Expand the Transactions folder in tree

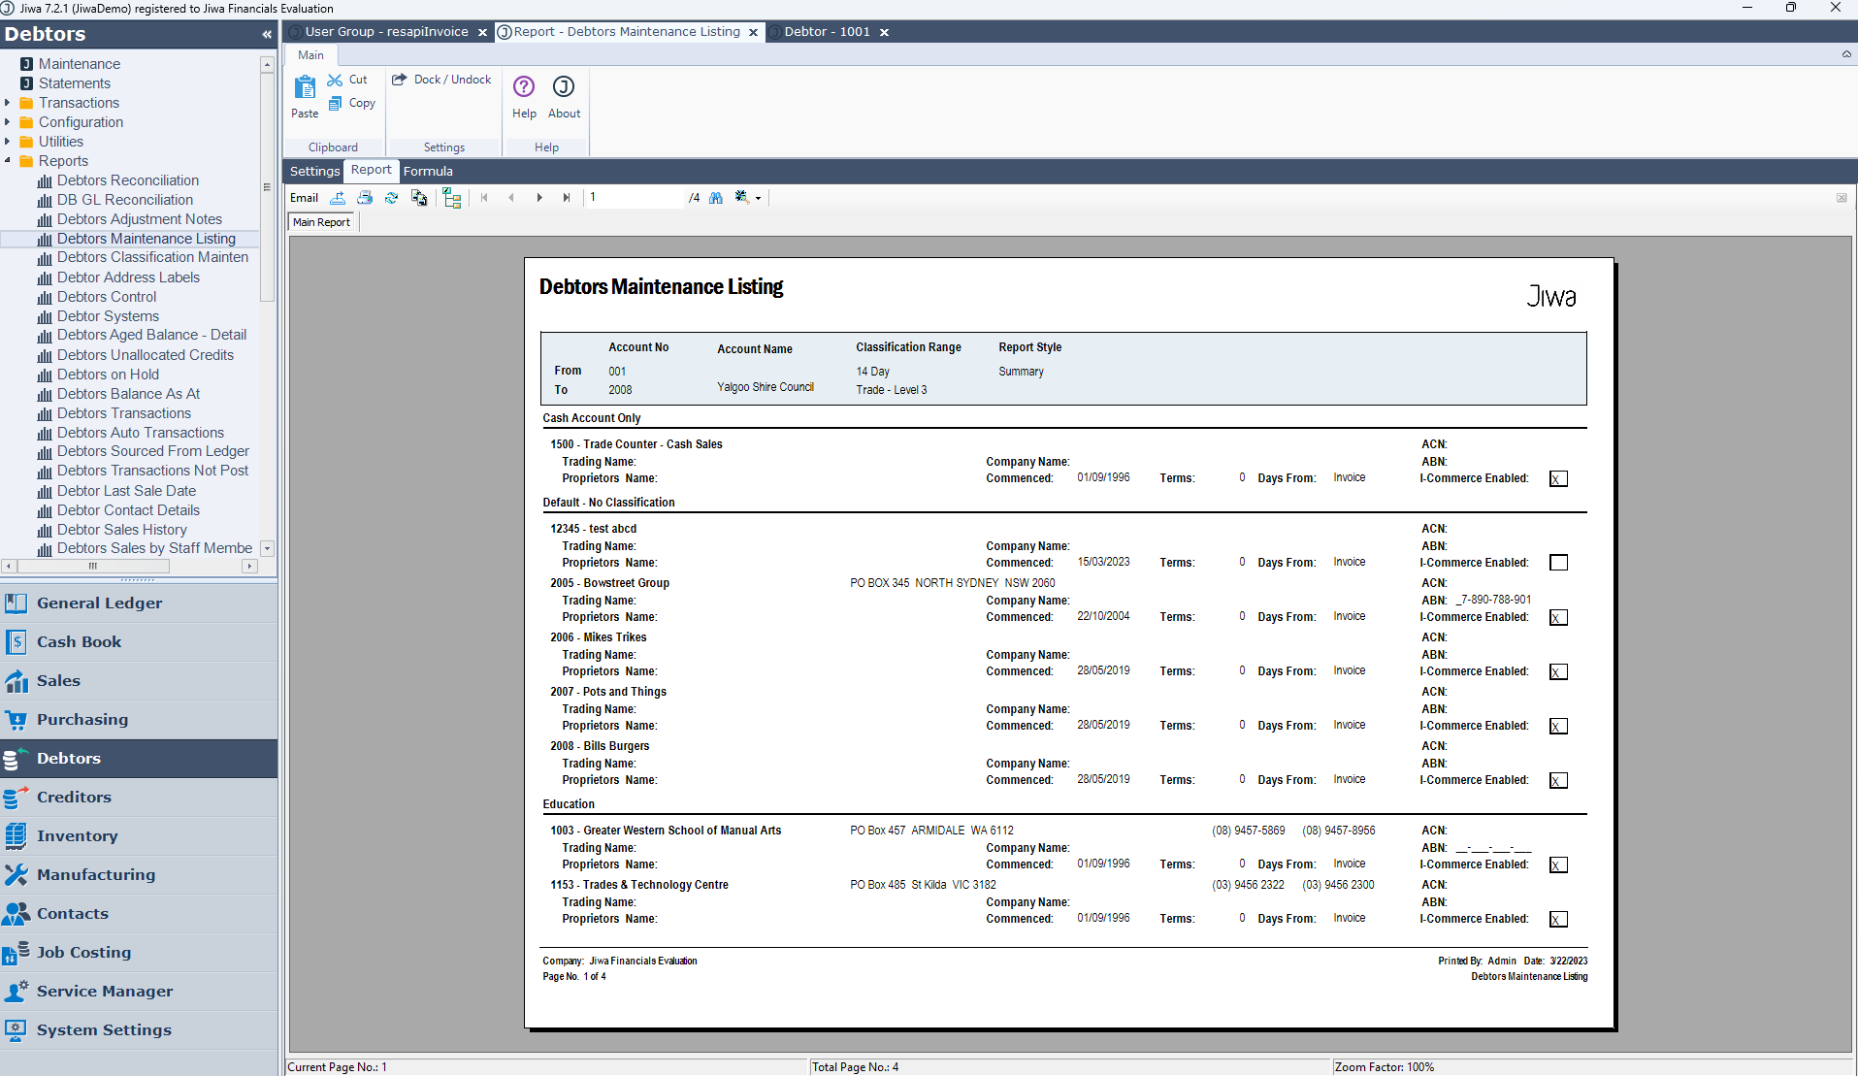tap(8, 103)
